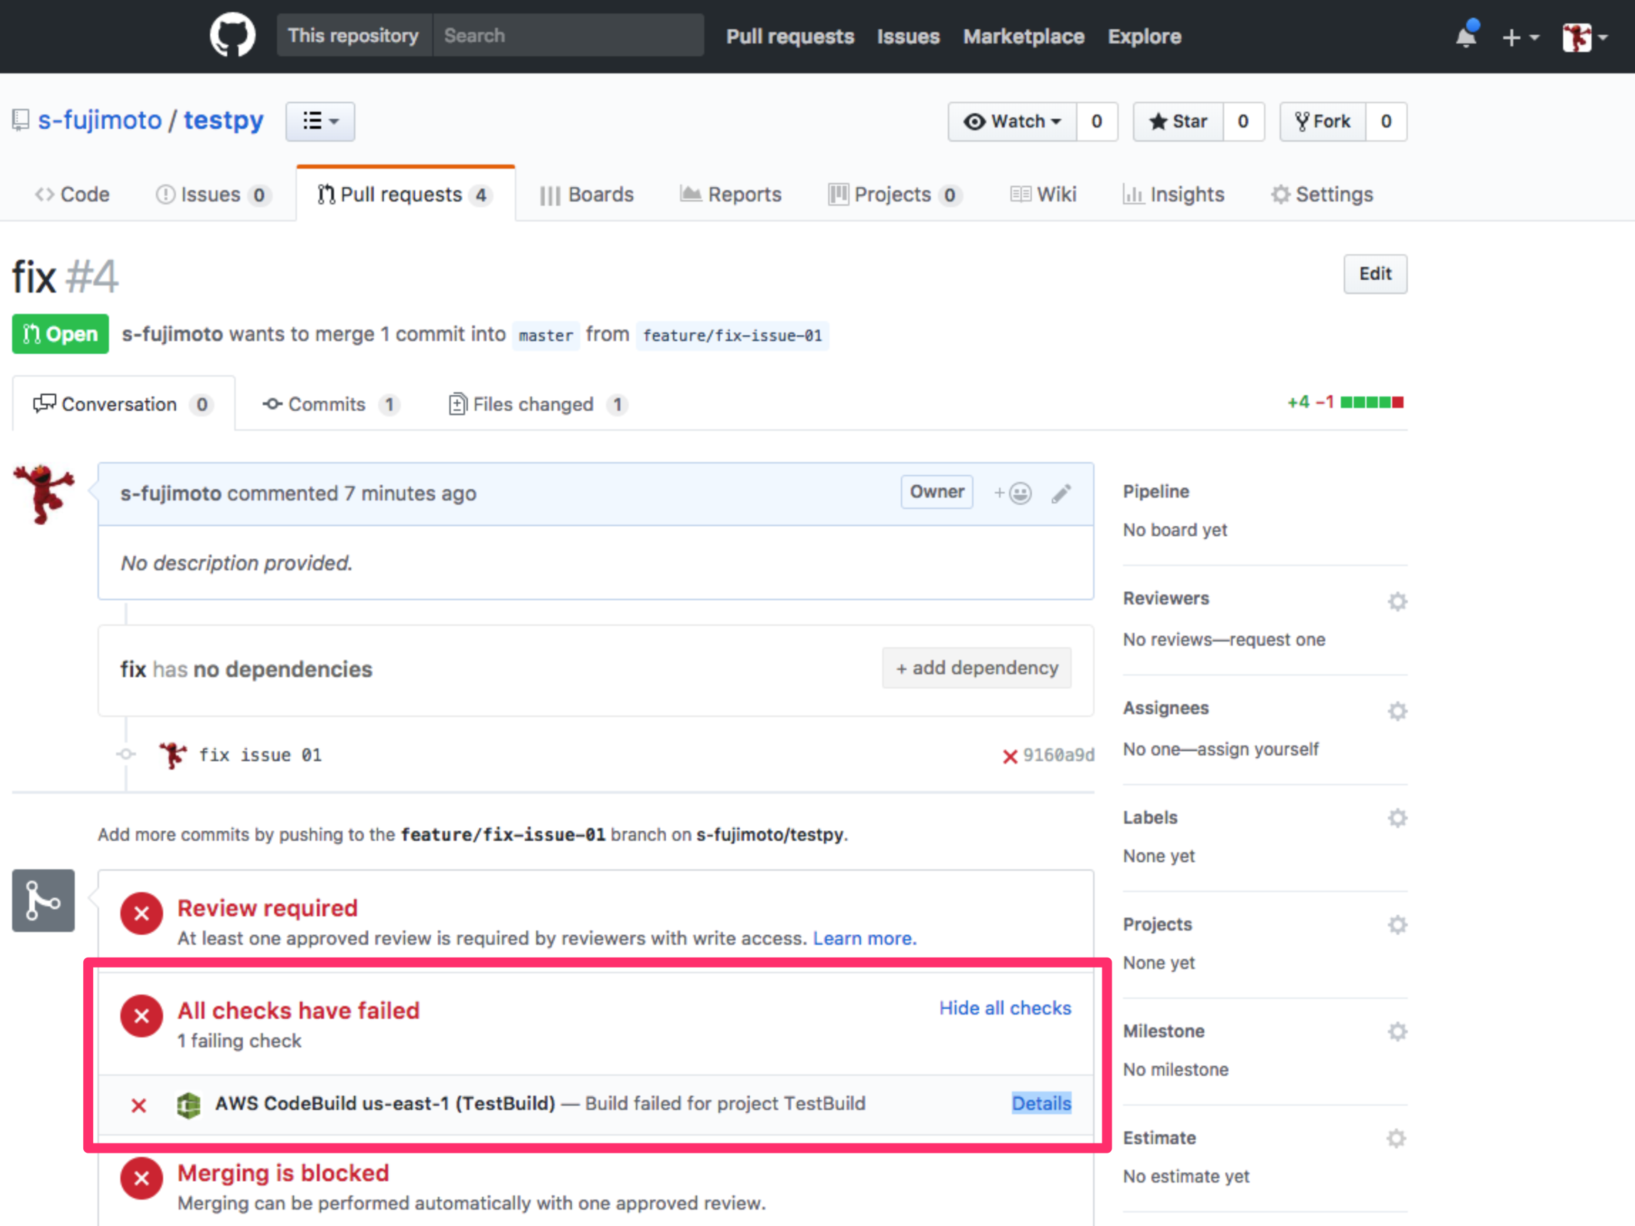
Task: Open Reviewers settings gear
Action: click(1398, 601)
